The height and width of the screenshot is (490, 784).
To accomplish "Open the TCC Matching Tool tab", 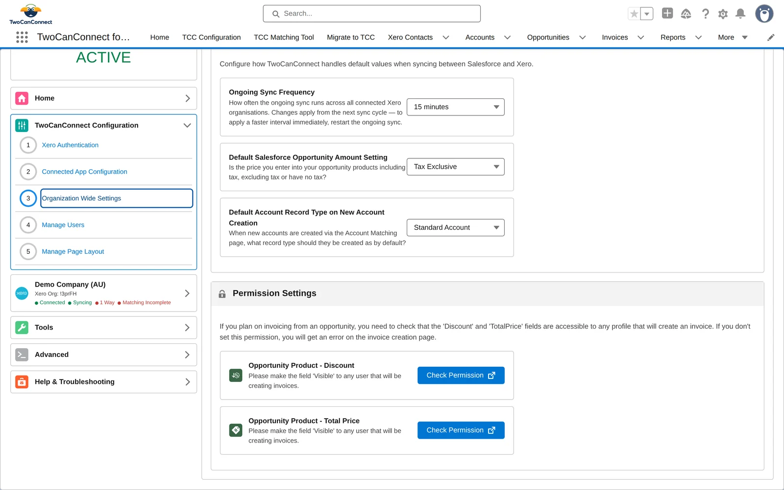I will (284, 38).
